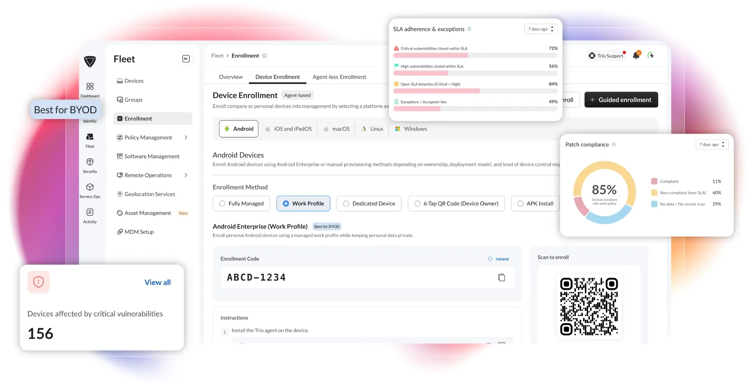Click the Compliant pink legend swatch
Screen dimensions: 750x384
pyautogui.click(x=654, y=181)
